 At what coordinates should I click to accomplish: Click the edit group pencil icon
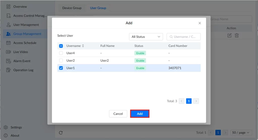tap(229, 35)
